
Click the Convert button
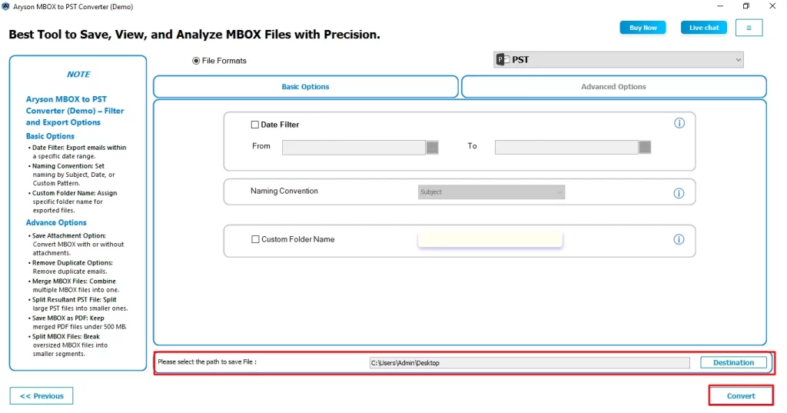tap(741, 396)
